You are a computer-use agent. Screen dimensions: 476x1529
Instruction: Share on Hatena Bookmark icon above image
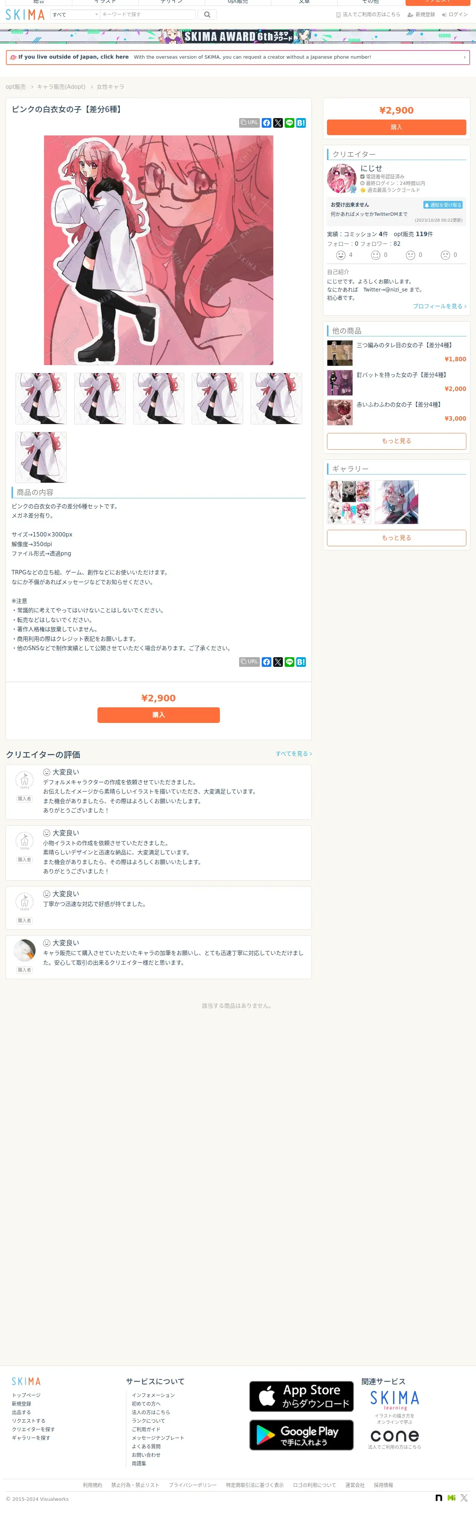pos(301,123)
